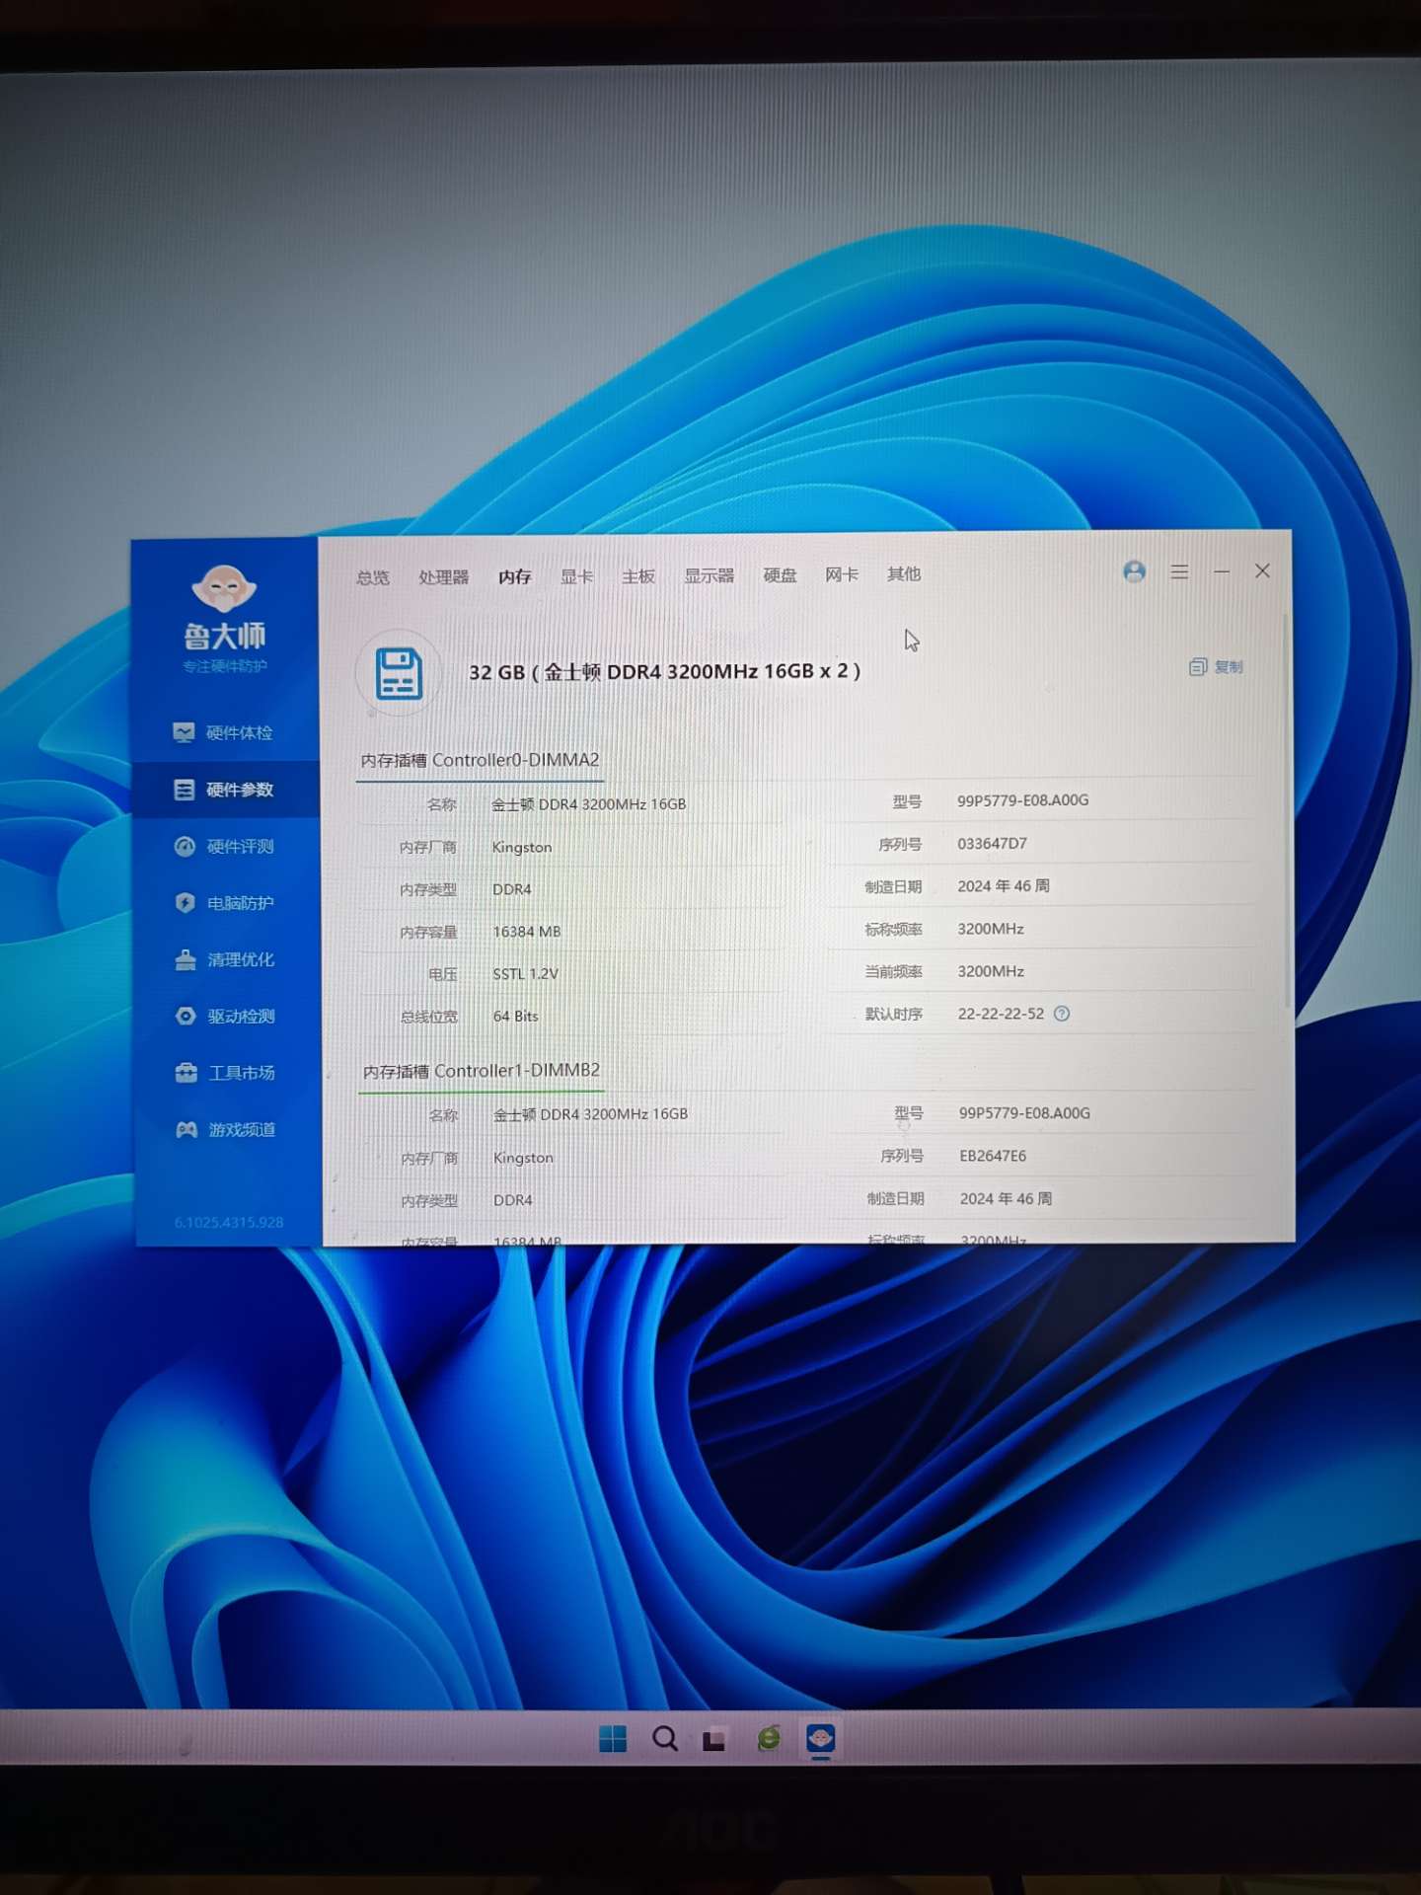Click the Lu Dashi logo avatar
Screen dimensions: 1421x1895
224,588
